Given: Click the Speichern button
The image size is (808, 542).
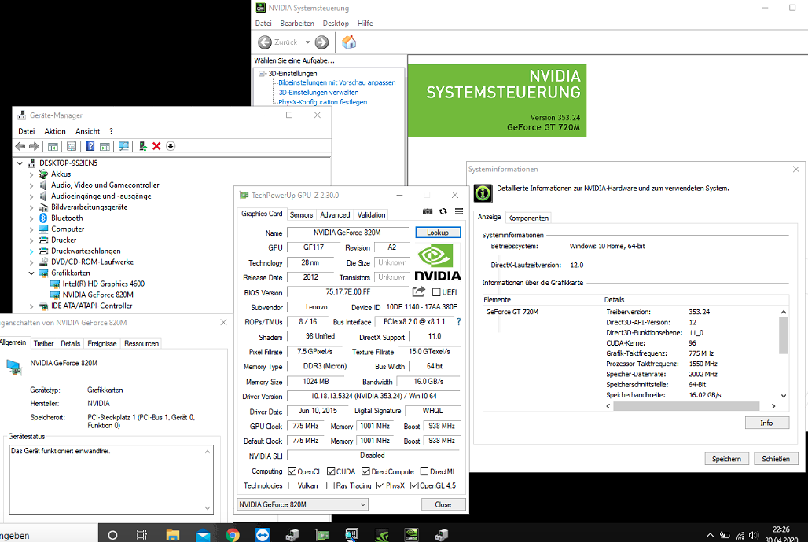Looking at the screenshot, I should point(726,459).
